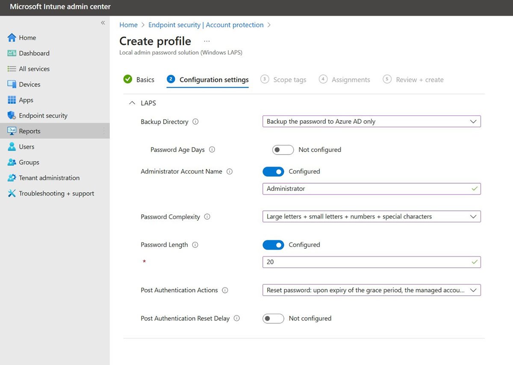This screenshot has width=513, height=365.
Task: Enable Post Authentication Reset Delay toggle
Action: (273, 318)
